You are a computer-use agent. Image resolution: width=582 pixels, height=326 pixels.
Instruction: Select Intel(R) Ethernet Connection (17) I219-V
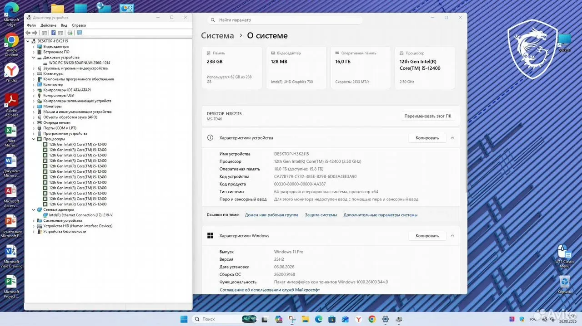(80, 215)
